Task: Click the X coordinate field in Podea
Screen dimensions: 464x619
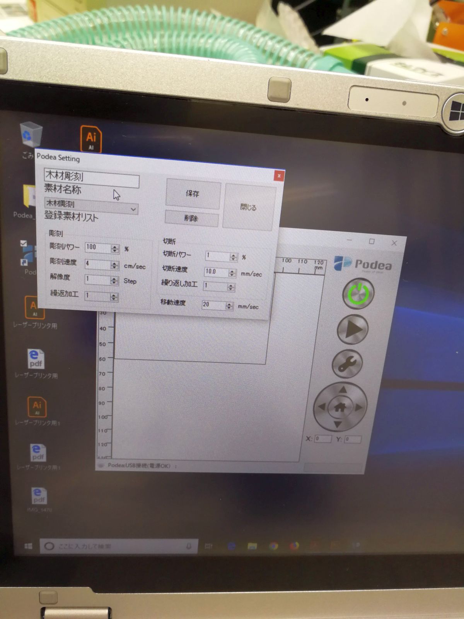Action: (323, 439)
